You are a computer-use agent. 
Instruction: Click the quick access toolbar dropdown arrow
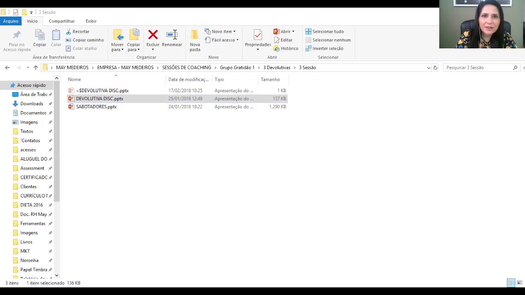31,12
